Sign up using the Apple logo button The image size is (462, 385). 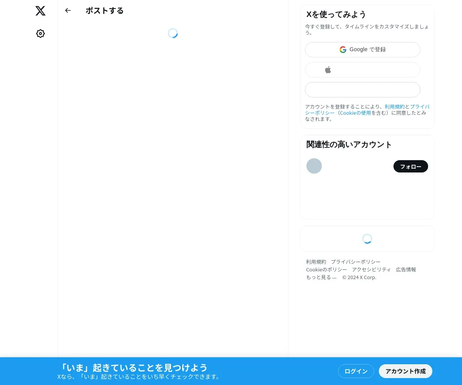coord(363,70)
